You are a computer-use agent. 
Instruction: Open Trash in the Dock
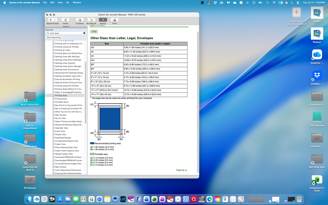click(299, 199)
